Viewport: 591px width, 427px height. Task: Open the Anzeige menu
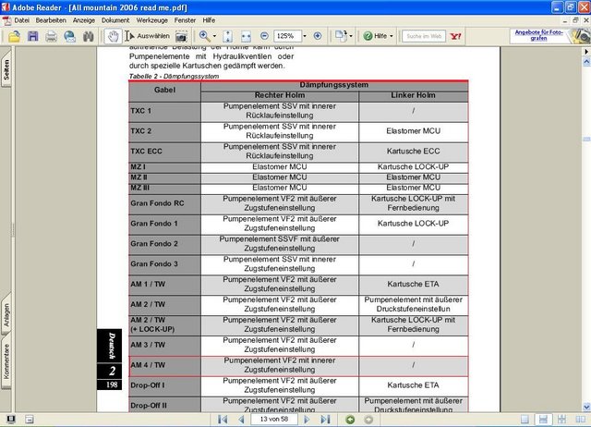[x=84, y=20]
